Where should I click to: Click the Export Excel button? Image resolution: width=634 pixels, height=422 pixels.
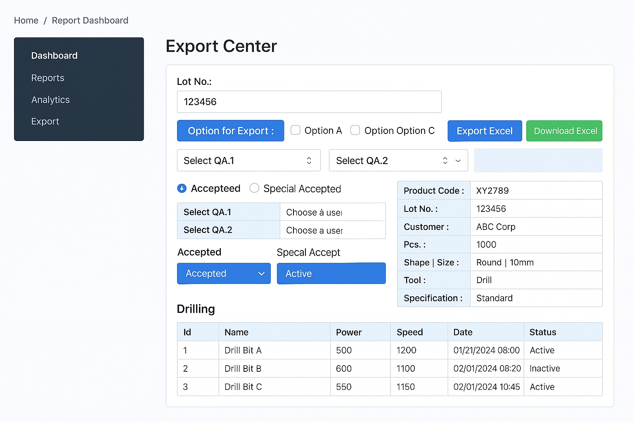485,131
